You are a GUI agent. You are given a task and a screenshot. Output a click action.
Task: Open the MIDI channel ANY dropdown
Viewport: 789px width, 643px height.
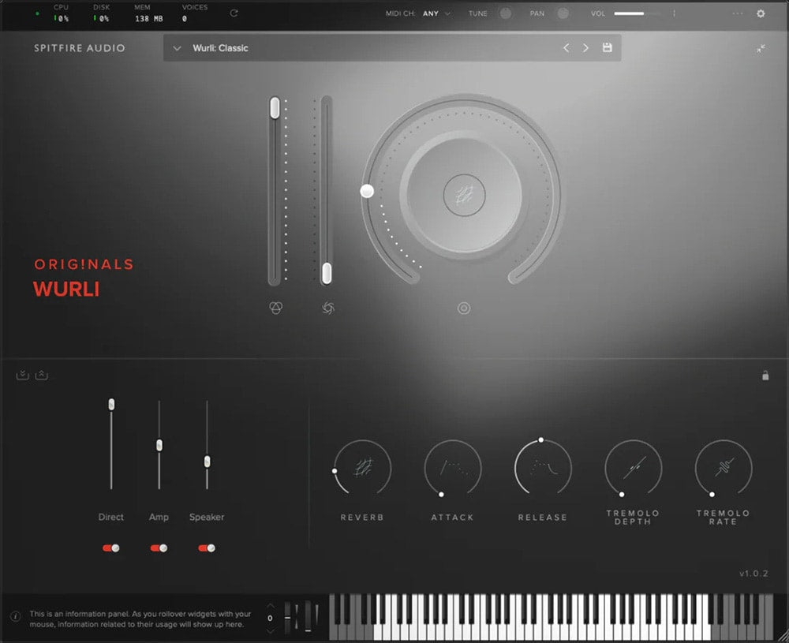(x=436, y=13)
